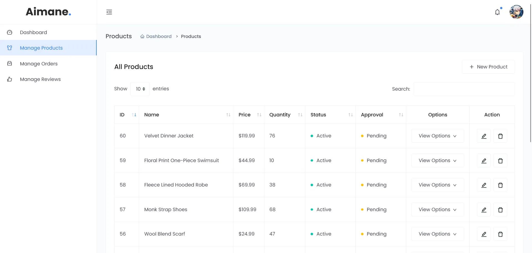Image resolution: width=532 pixels, height=253 pixels.
Task: Expand View Options for Floral Print Swimsuit
Action: click(x=438, y=160)
